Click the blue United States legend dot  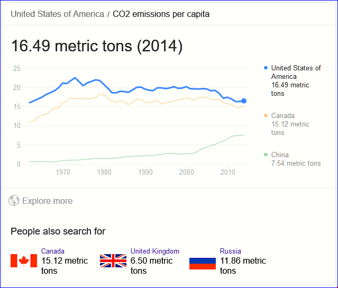pyautogui.click(x=266, y=68)
